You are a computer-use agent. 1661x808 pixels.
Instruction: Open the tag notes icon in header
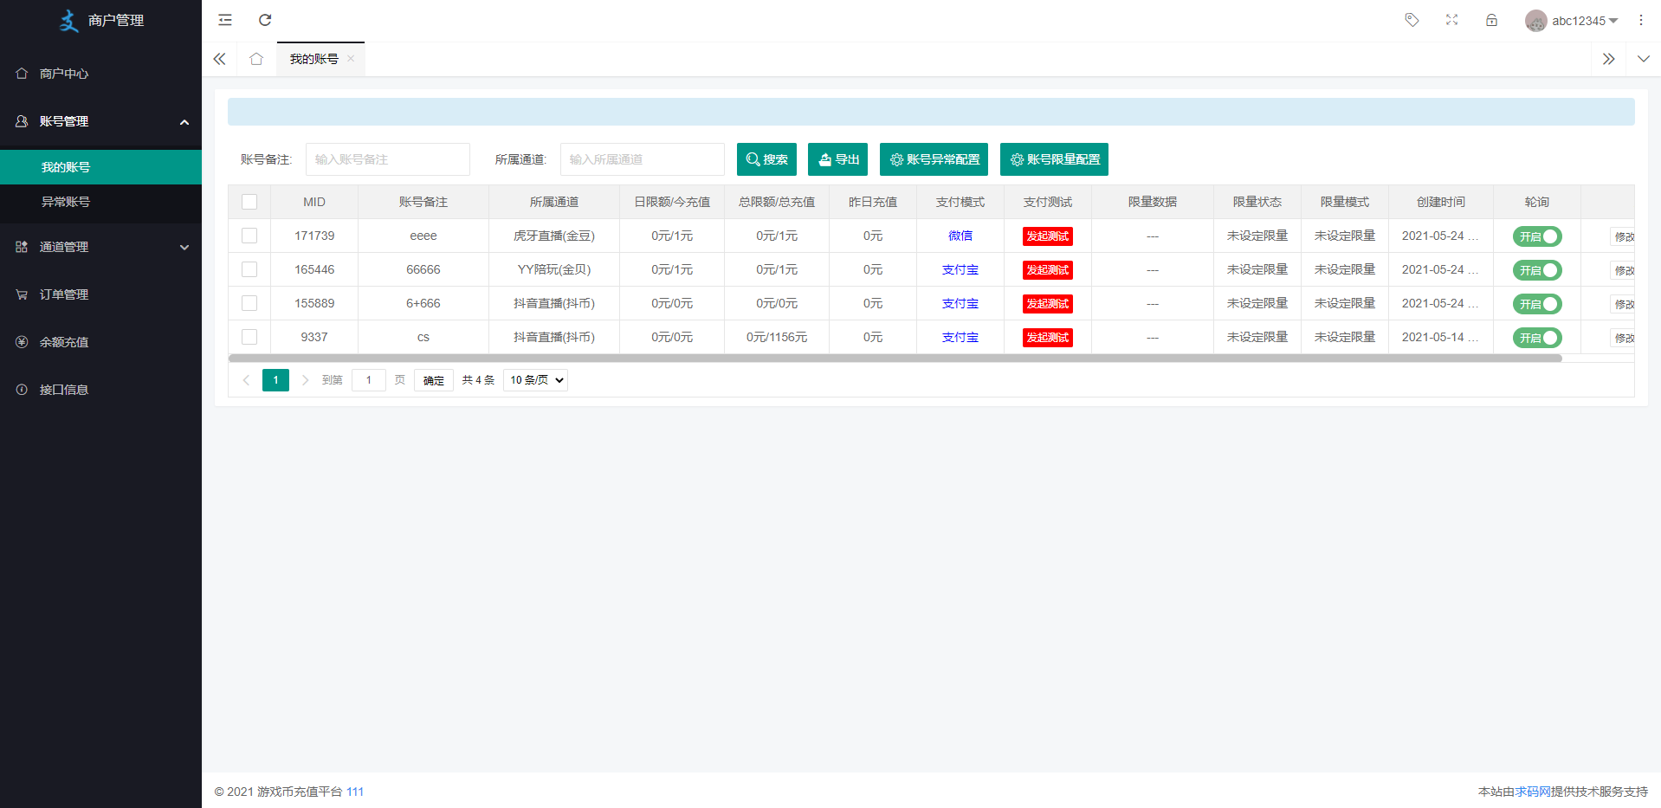1412,20
